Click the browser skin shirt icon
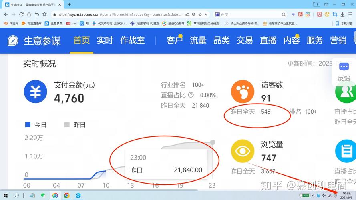The height and width of the screenshot is (200, 356). [326, 4]
